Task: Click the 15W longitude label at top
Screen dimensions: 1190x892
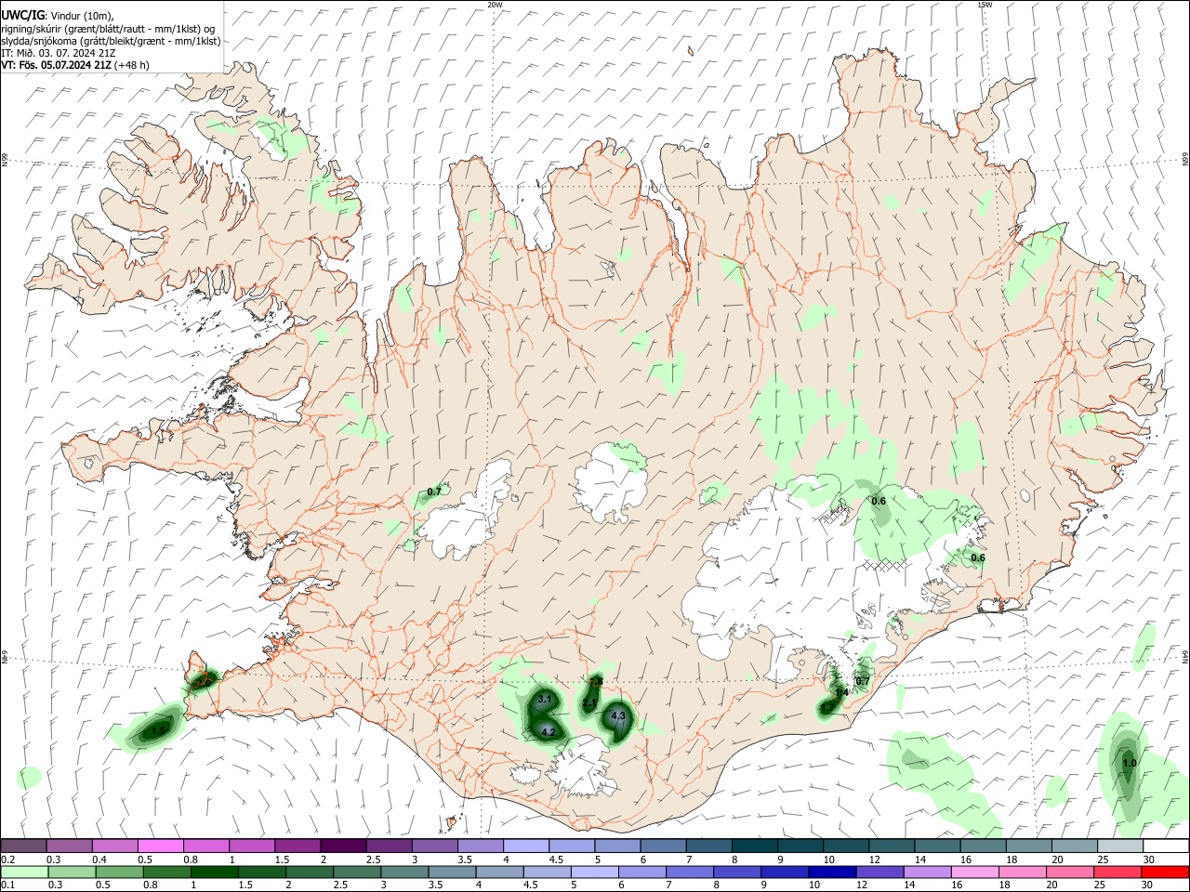Action: point(984,5)
